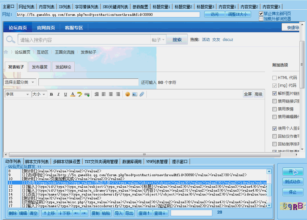
Task: Click the 测试动作 button
Action: 293,182
